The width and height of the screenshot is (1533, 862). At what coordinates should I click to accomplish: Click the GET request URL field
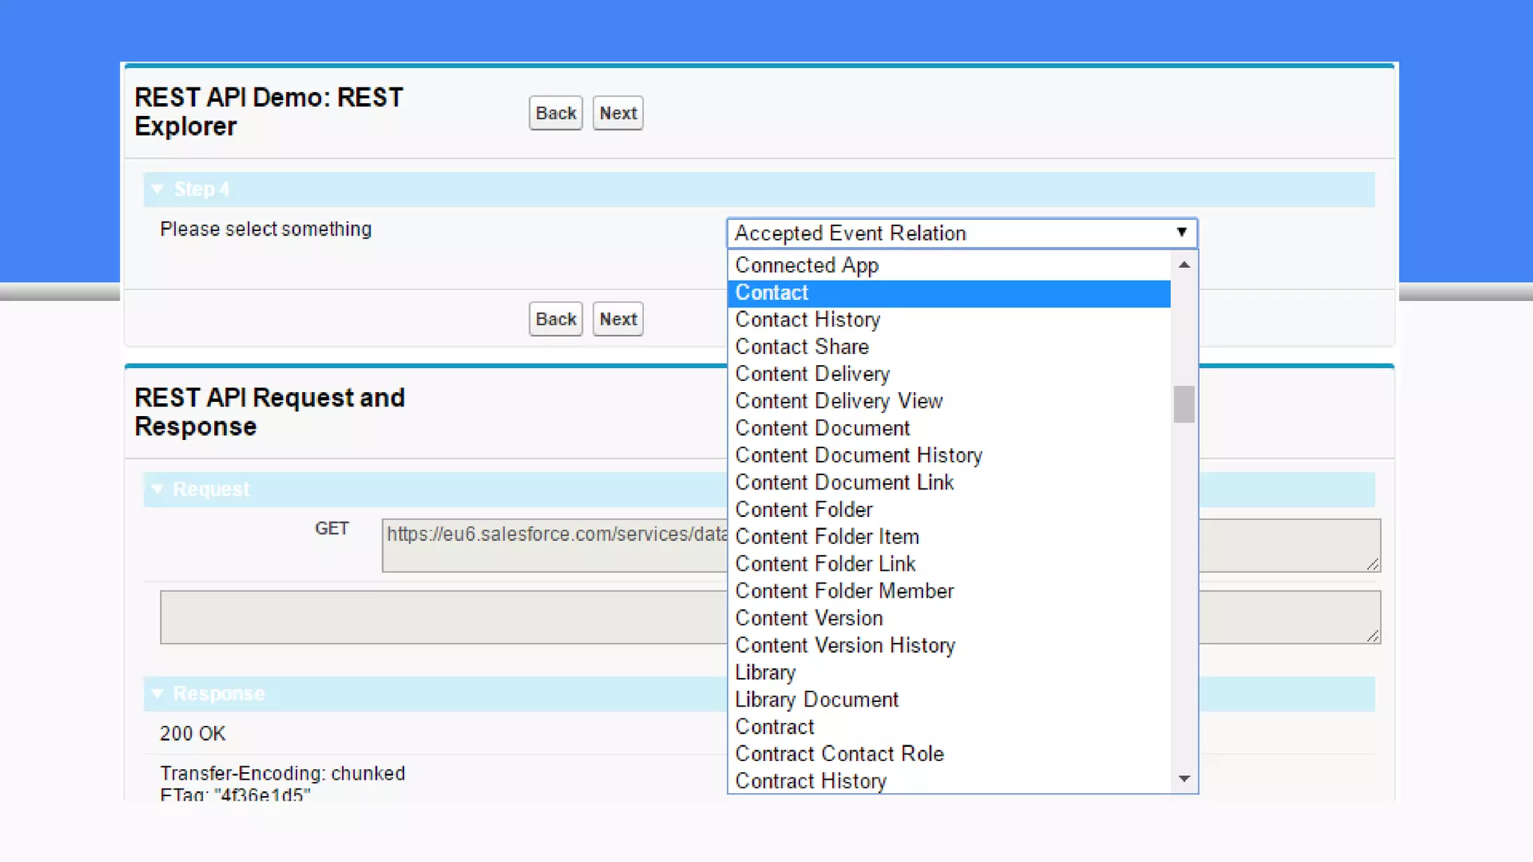tap(554, 545)
